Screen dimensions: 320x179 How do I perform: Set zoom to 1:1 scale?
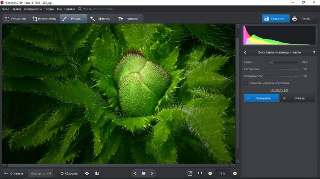pyautogui.click(x=200, y=173)
